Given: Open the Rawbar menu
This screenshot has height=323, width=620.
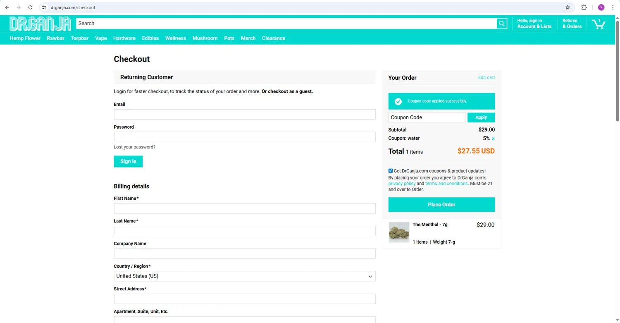Looking at the screenshot, I should pyautogui.click(x=55, y=38).
